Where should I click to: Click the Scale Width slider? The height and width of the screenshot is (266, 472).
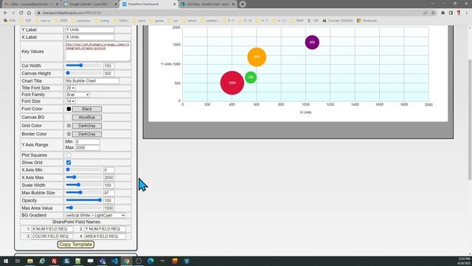click(x=83, y=185)
